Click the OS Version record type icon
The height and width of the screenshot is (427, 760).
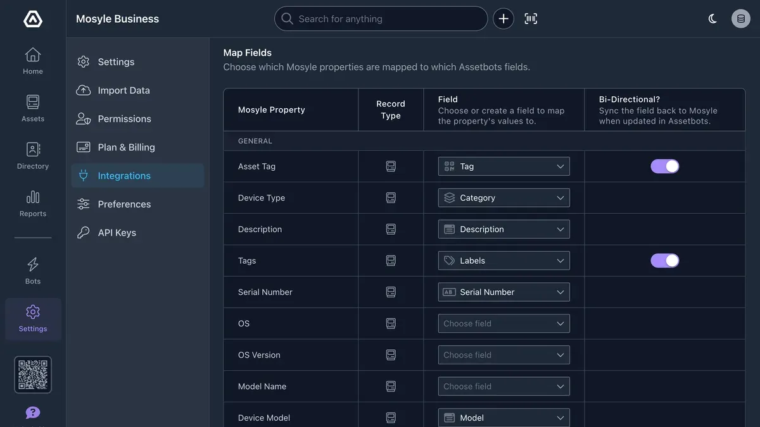pos(391,355)
